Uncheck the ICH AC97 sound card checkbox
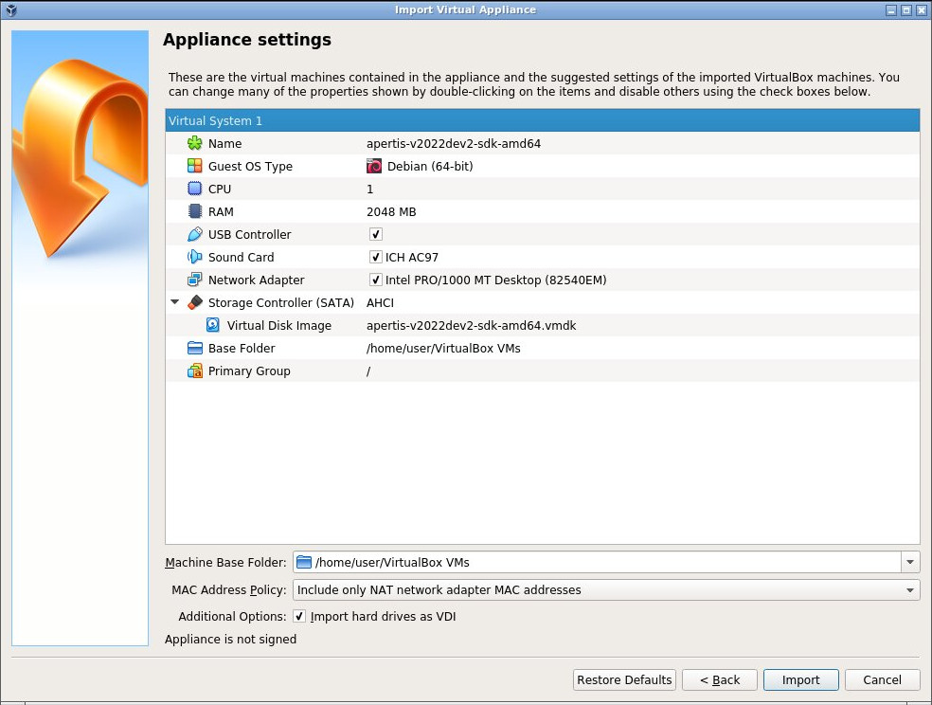Screen dimensions: 932x705 coord(376,257)
